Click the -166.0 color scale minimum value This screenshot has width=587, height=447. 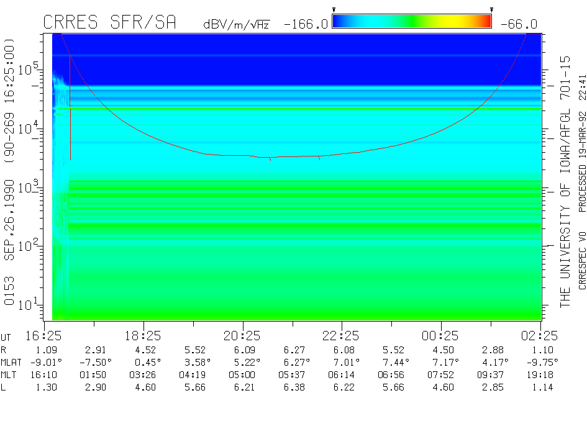(x=306, y=24)
